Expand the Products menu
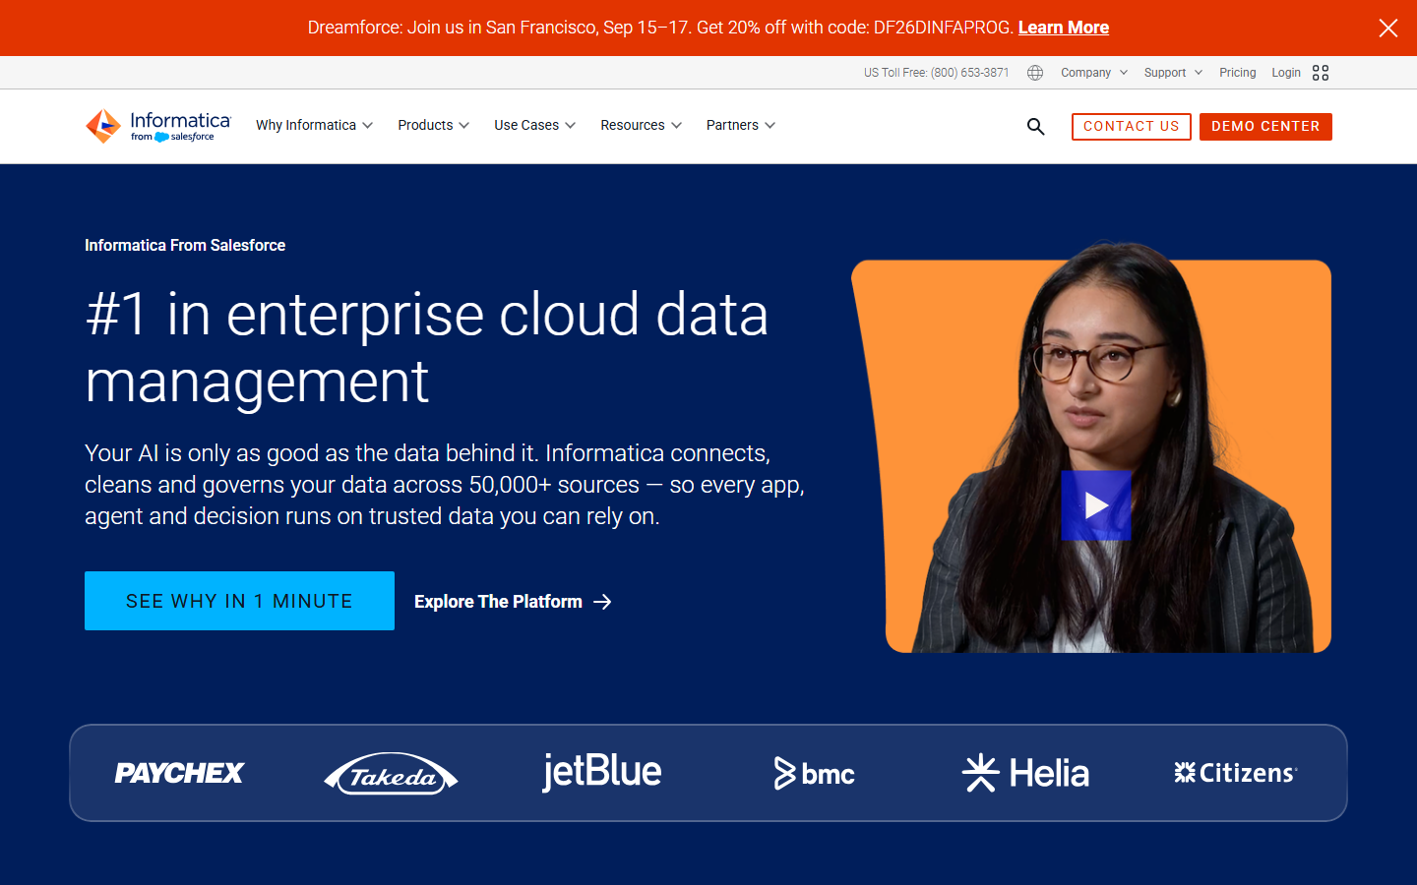This screenshot has height=885, width=1417. tap(433, 125)
